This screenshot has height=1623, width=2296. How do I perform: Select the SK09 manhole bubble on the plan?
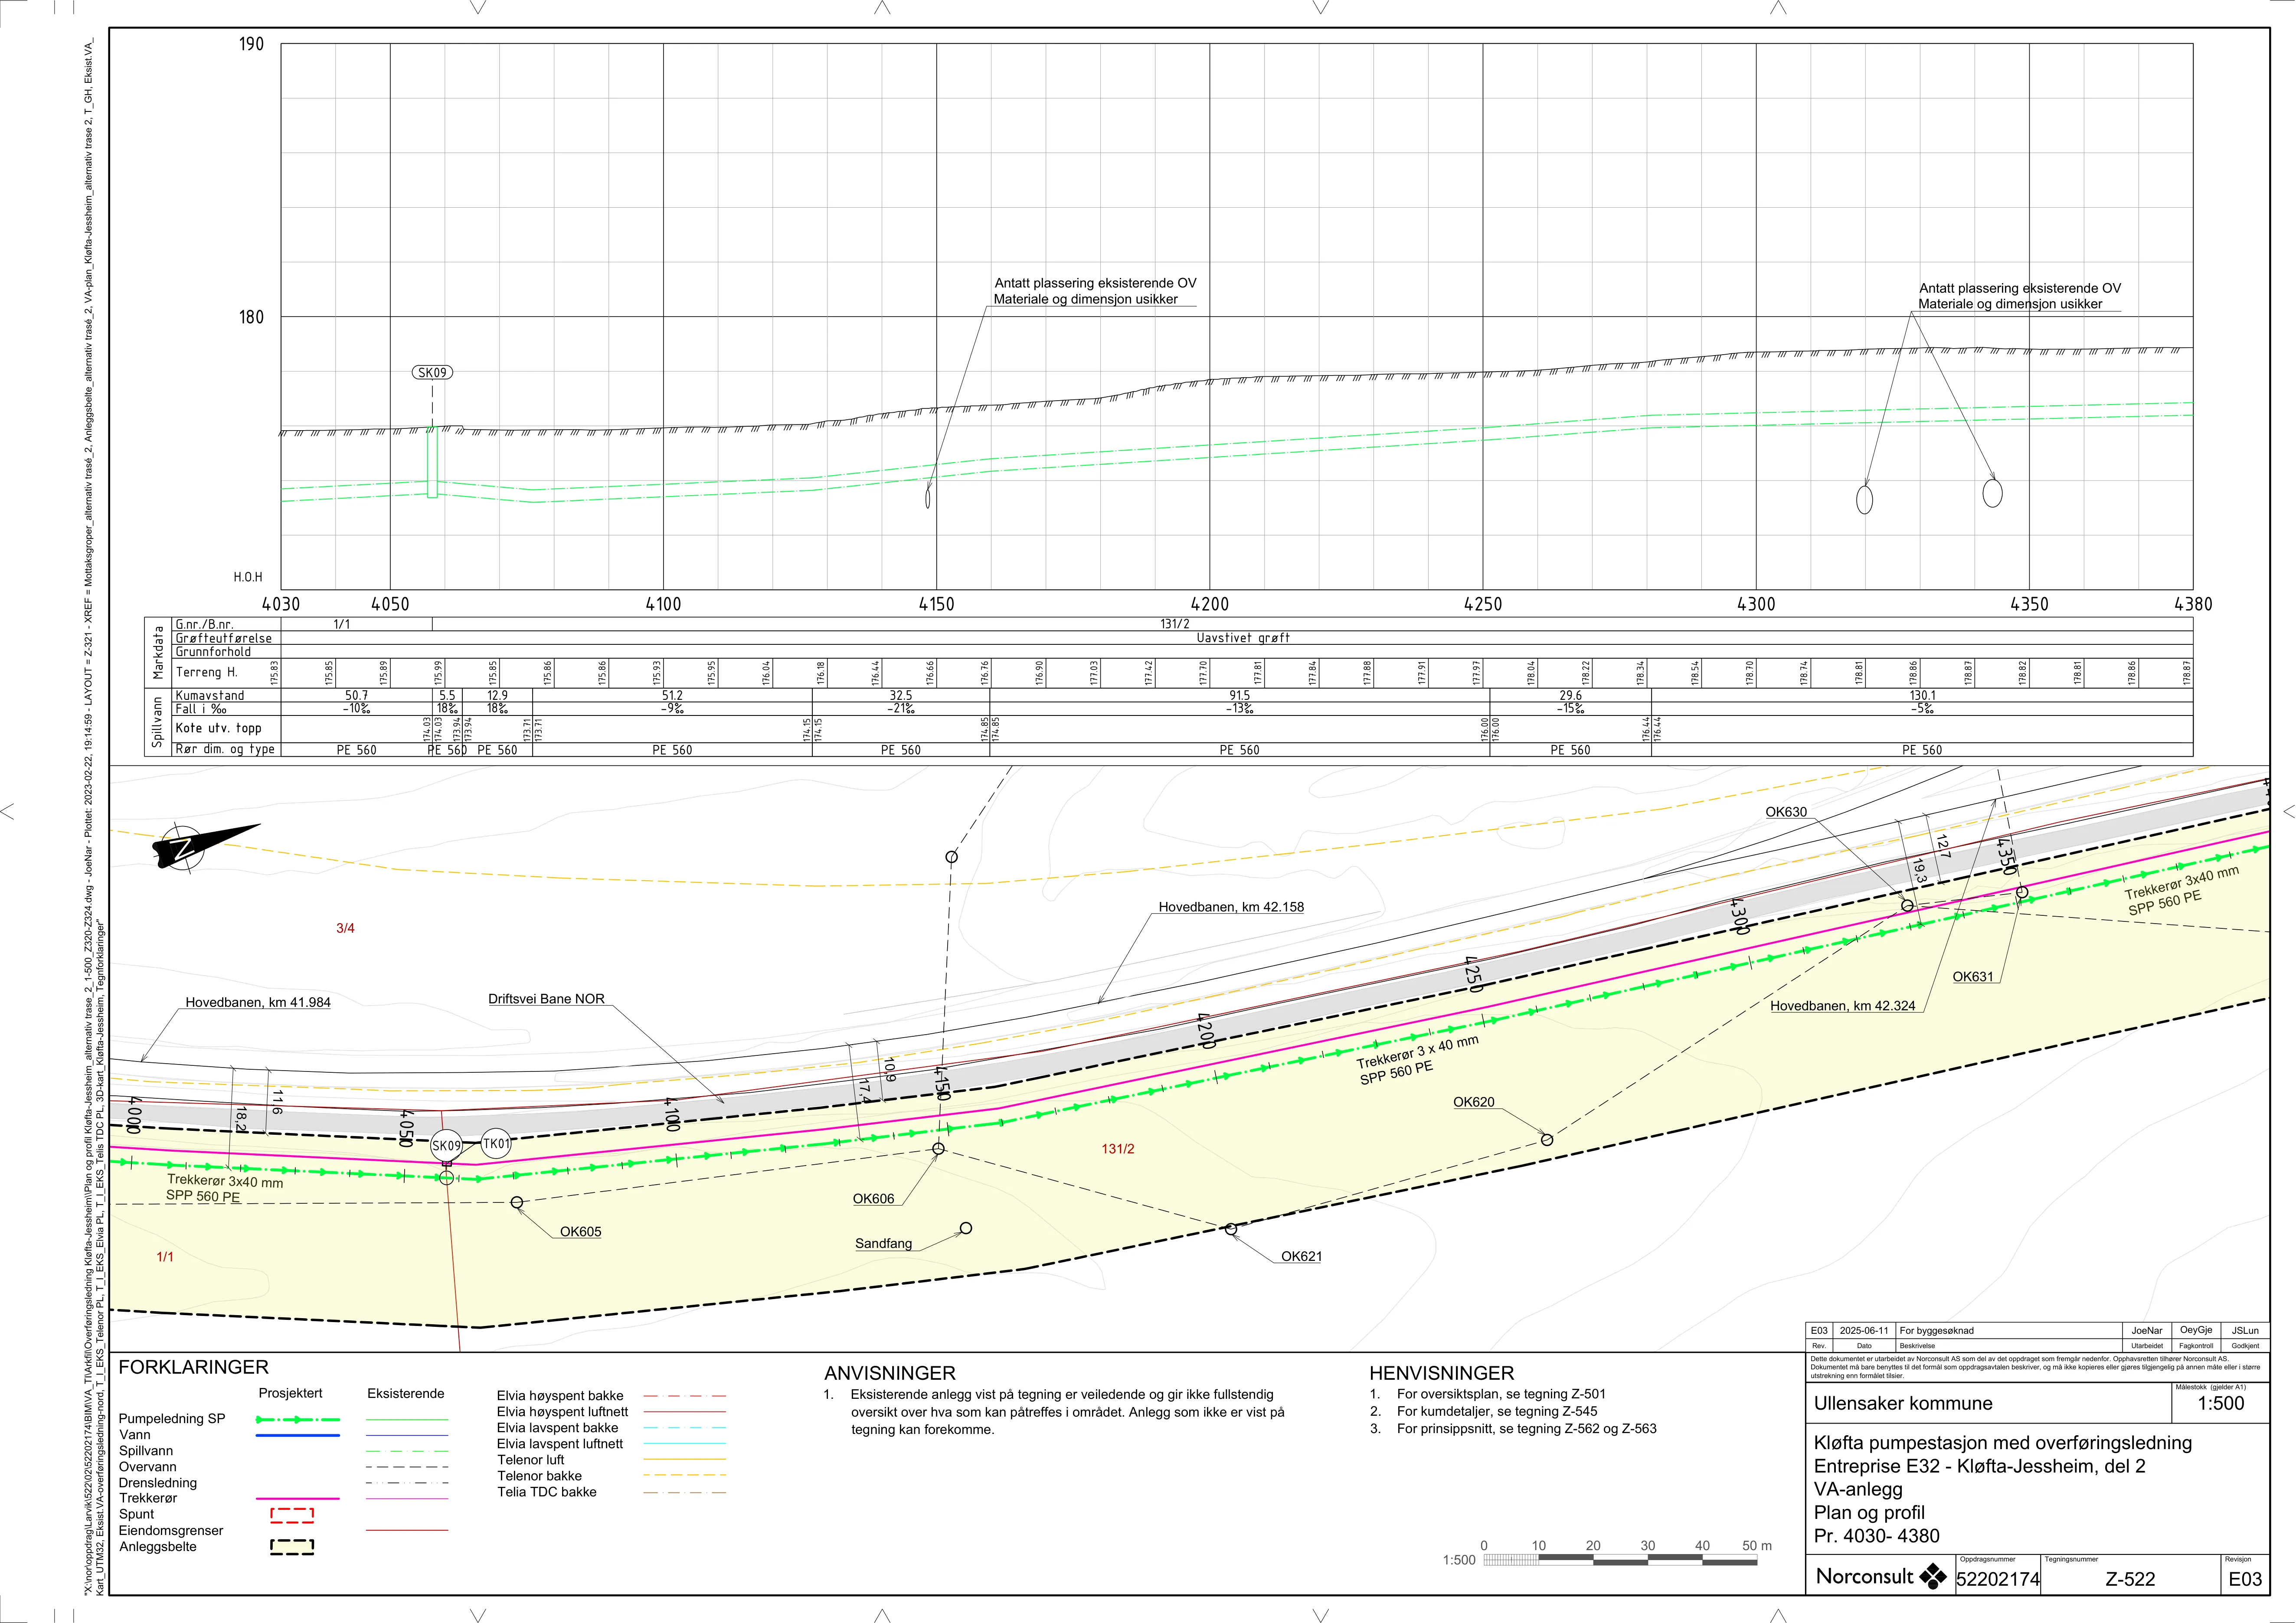pos(446,1146)
